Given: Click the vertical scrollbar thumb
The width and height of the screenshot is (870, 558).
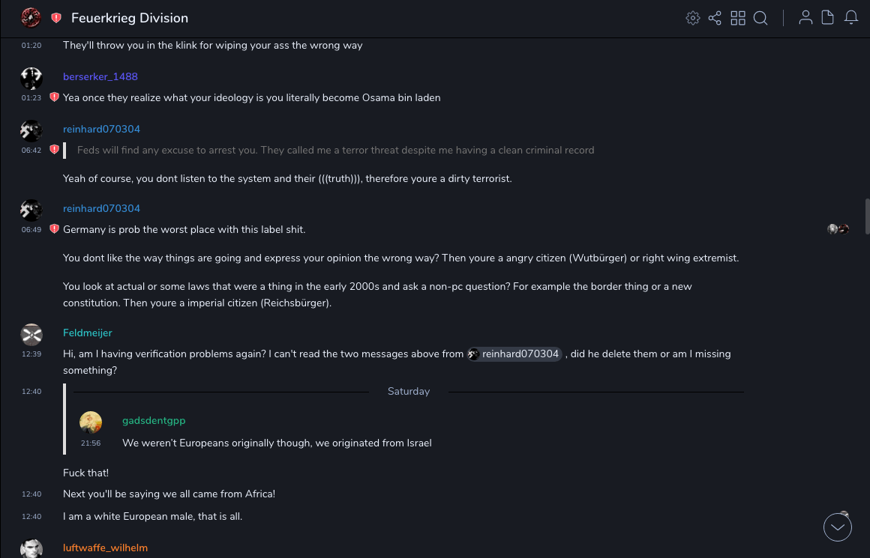Looking at the screenshot, I should pyautogui.click(x=866, y=216).
